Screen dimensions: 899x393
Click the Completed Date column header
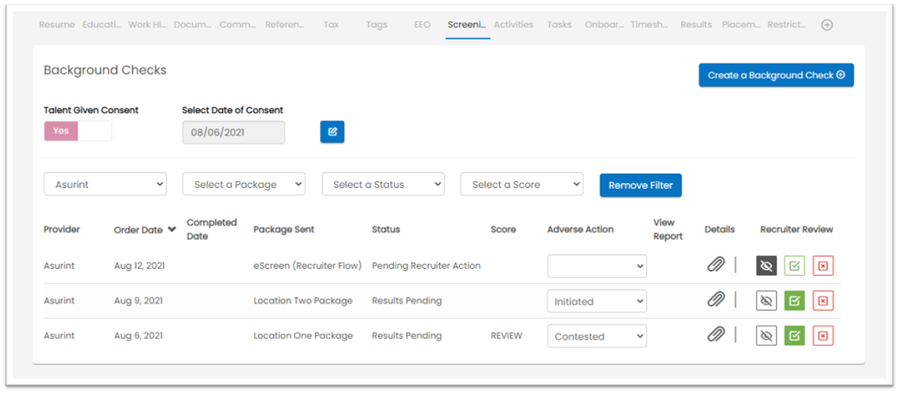click(x=211, y=229)
